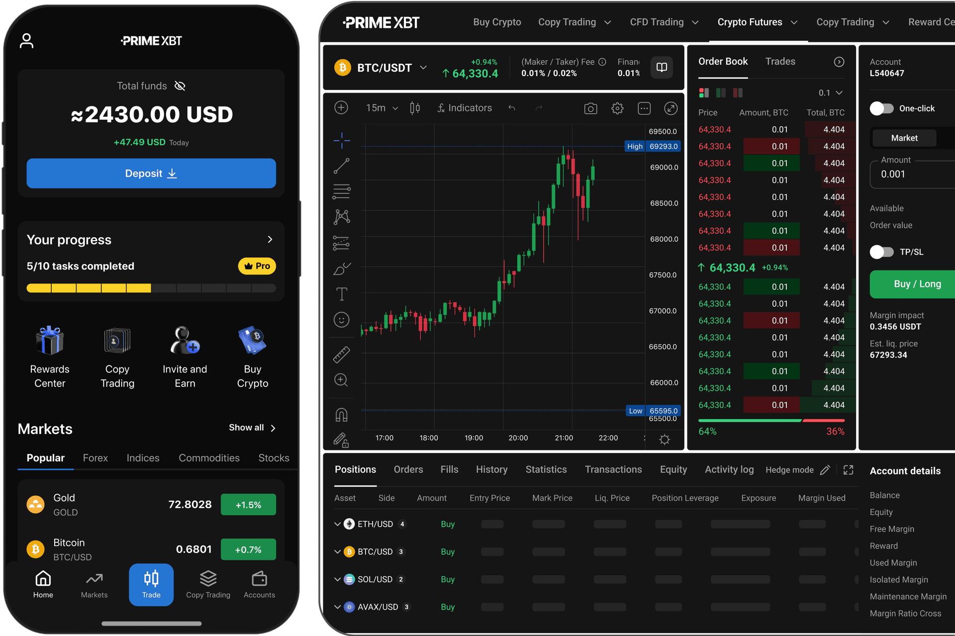955x636 pixels.
Task: Select Market order type tab
Action: [x=904, y=138]
